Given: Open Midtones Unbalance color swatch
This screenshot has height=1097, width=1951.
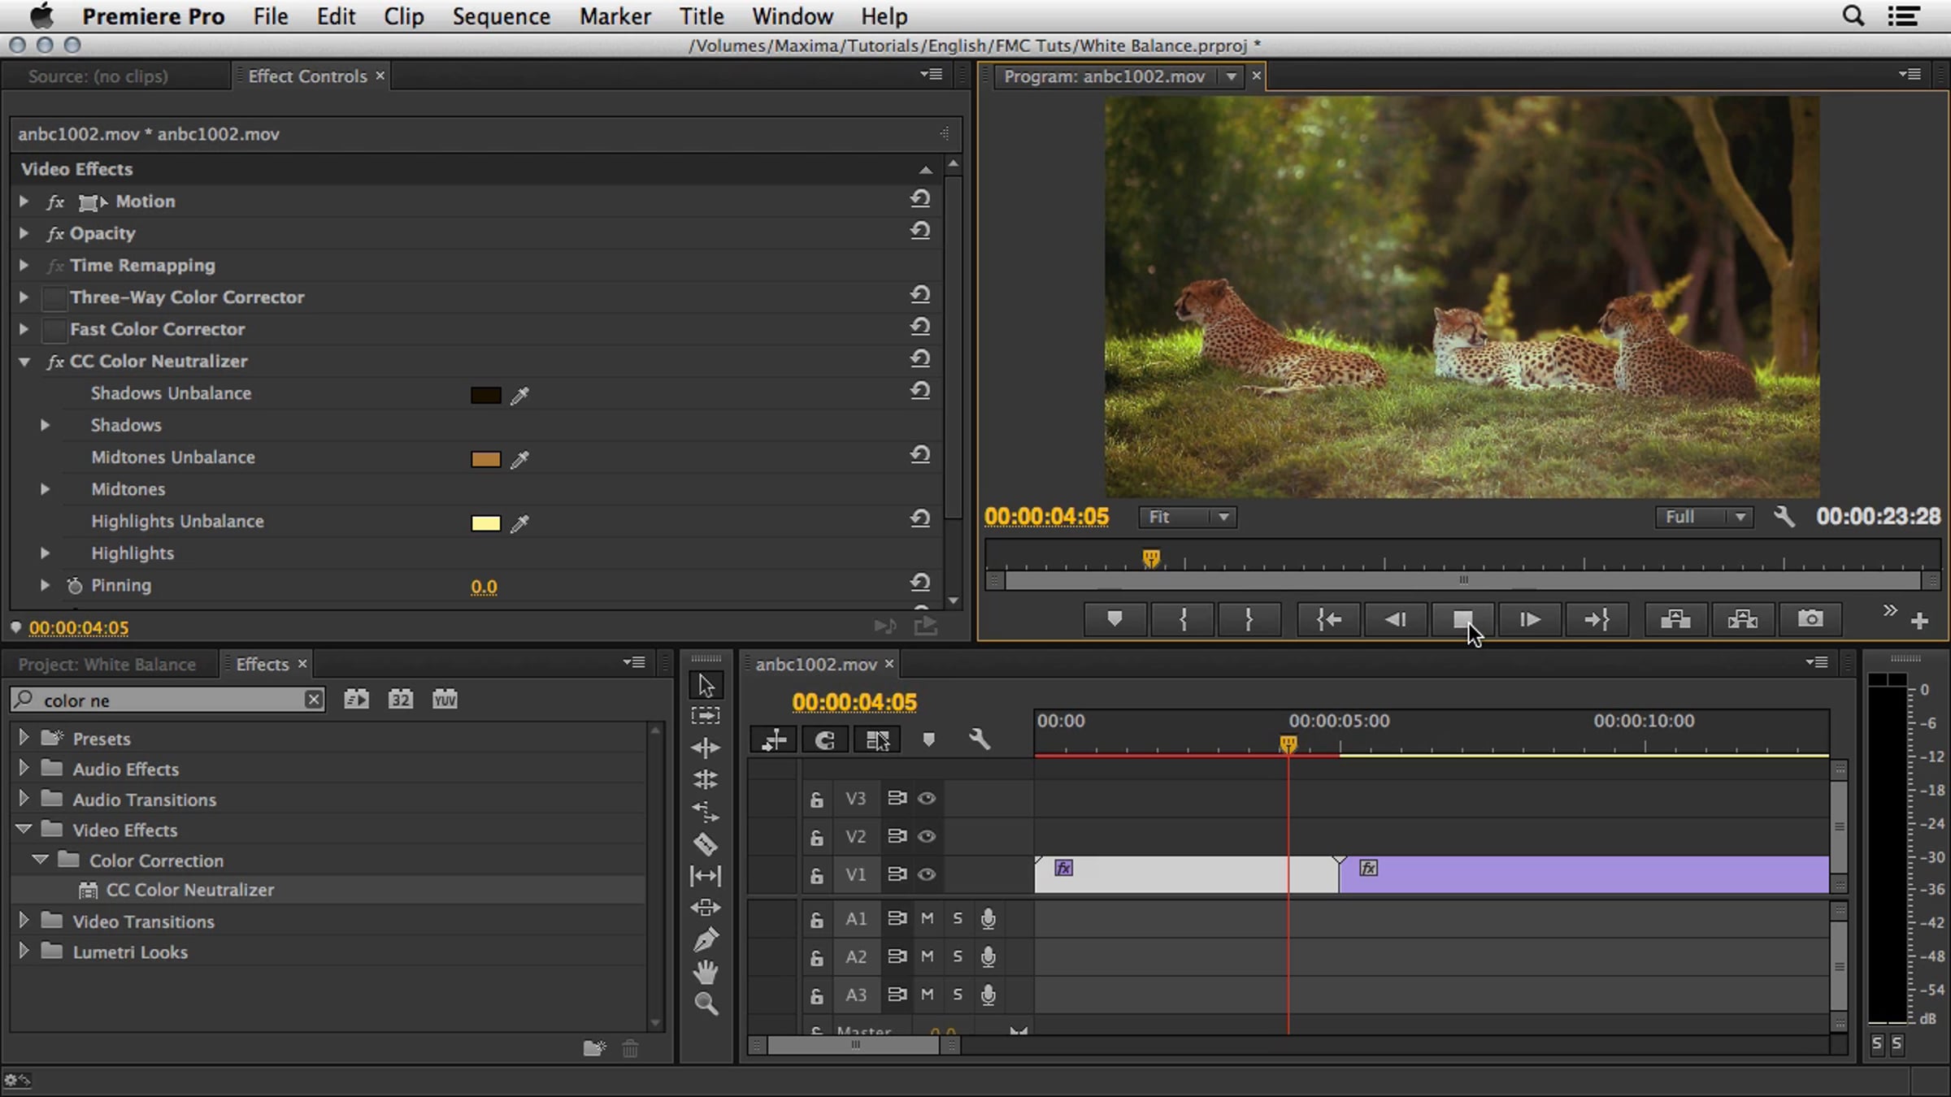Looking at the screenshot, I should point(486,459).
